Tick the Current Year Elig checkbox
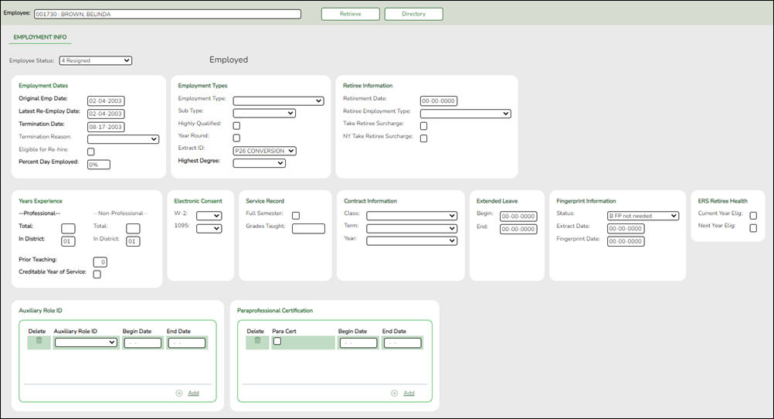 [753, 216]
